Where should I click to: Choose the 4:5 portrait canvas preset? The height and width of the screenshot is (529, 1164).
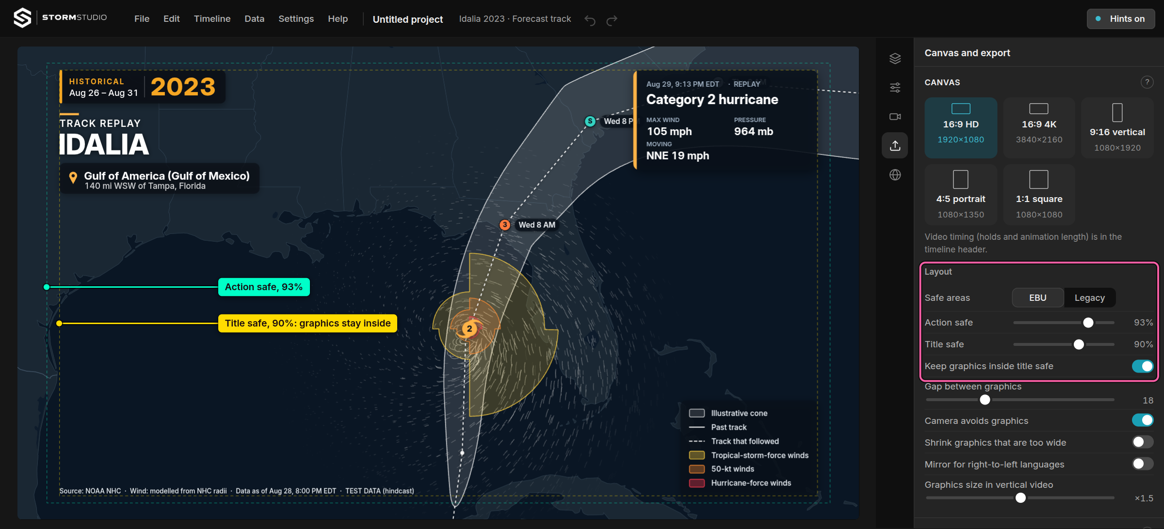(961, 195)
